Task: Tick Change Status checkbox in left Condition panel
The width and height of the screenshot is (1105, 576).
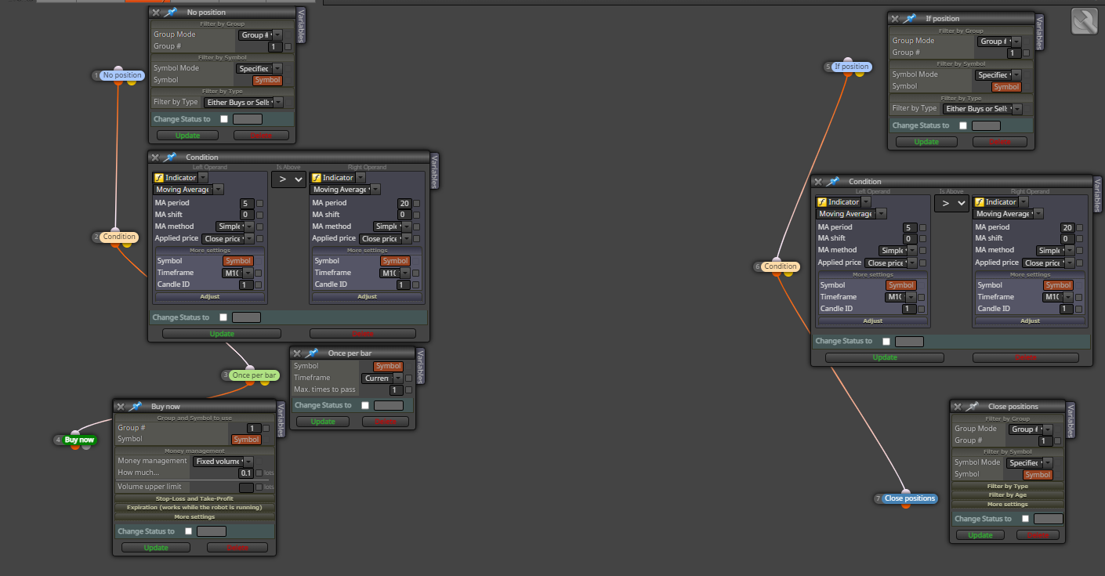Action: [x=223, y=317]
